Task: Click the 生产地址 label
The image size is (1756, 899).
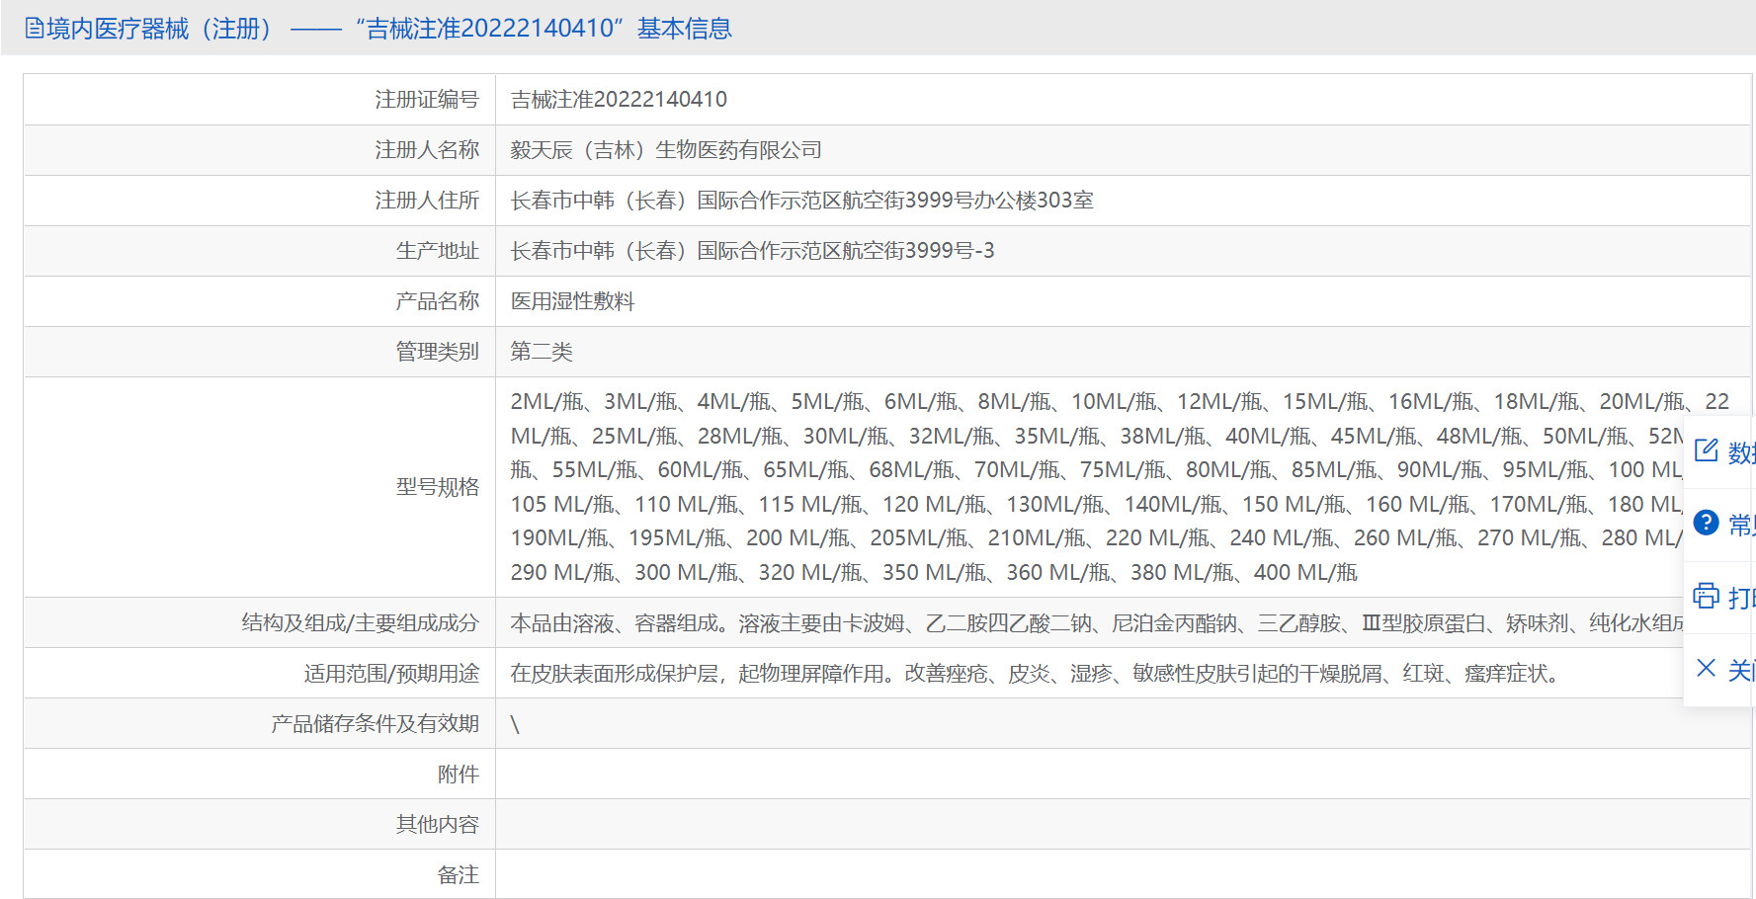Action: (x=438, y=251)
